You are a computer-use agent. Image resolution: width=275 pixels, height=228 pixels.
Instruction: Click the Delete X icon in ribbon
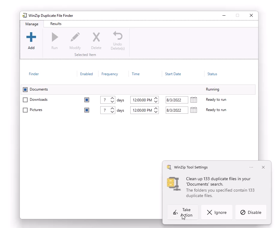(x=96, y=38)
